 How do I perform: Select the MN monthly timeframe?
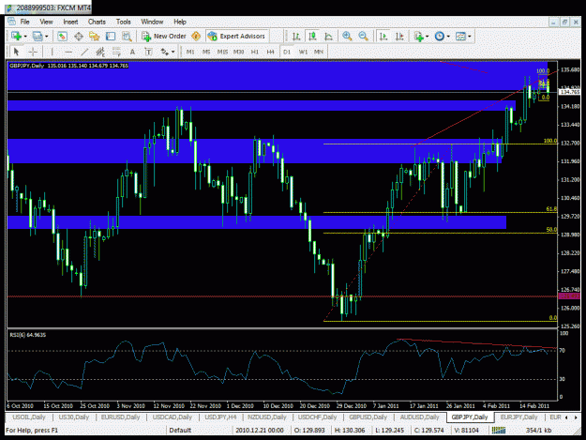[x=319, y=52]
